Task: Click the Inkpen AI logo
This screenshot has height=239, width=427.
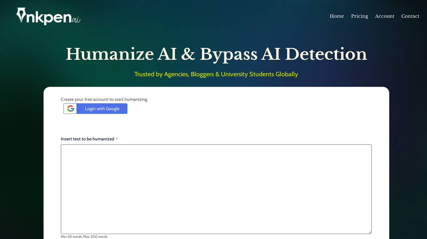Action: 48,16
